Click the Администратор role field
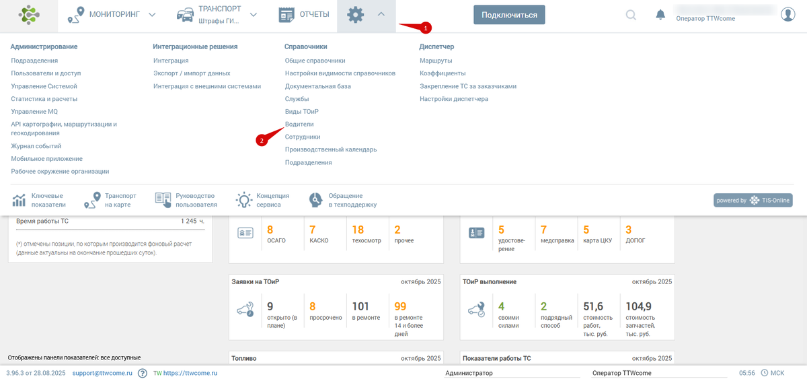The image size is (807, 379). (511, 373)
